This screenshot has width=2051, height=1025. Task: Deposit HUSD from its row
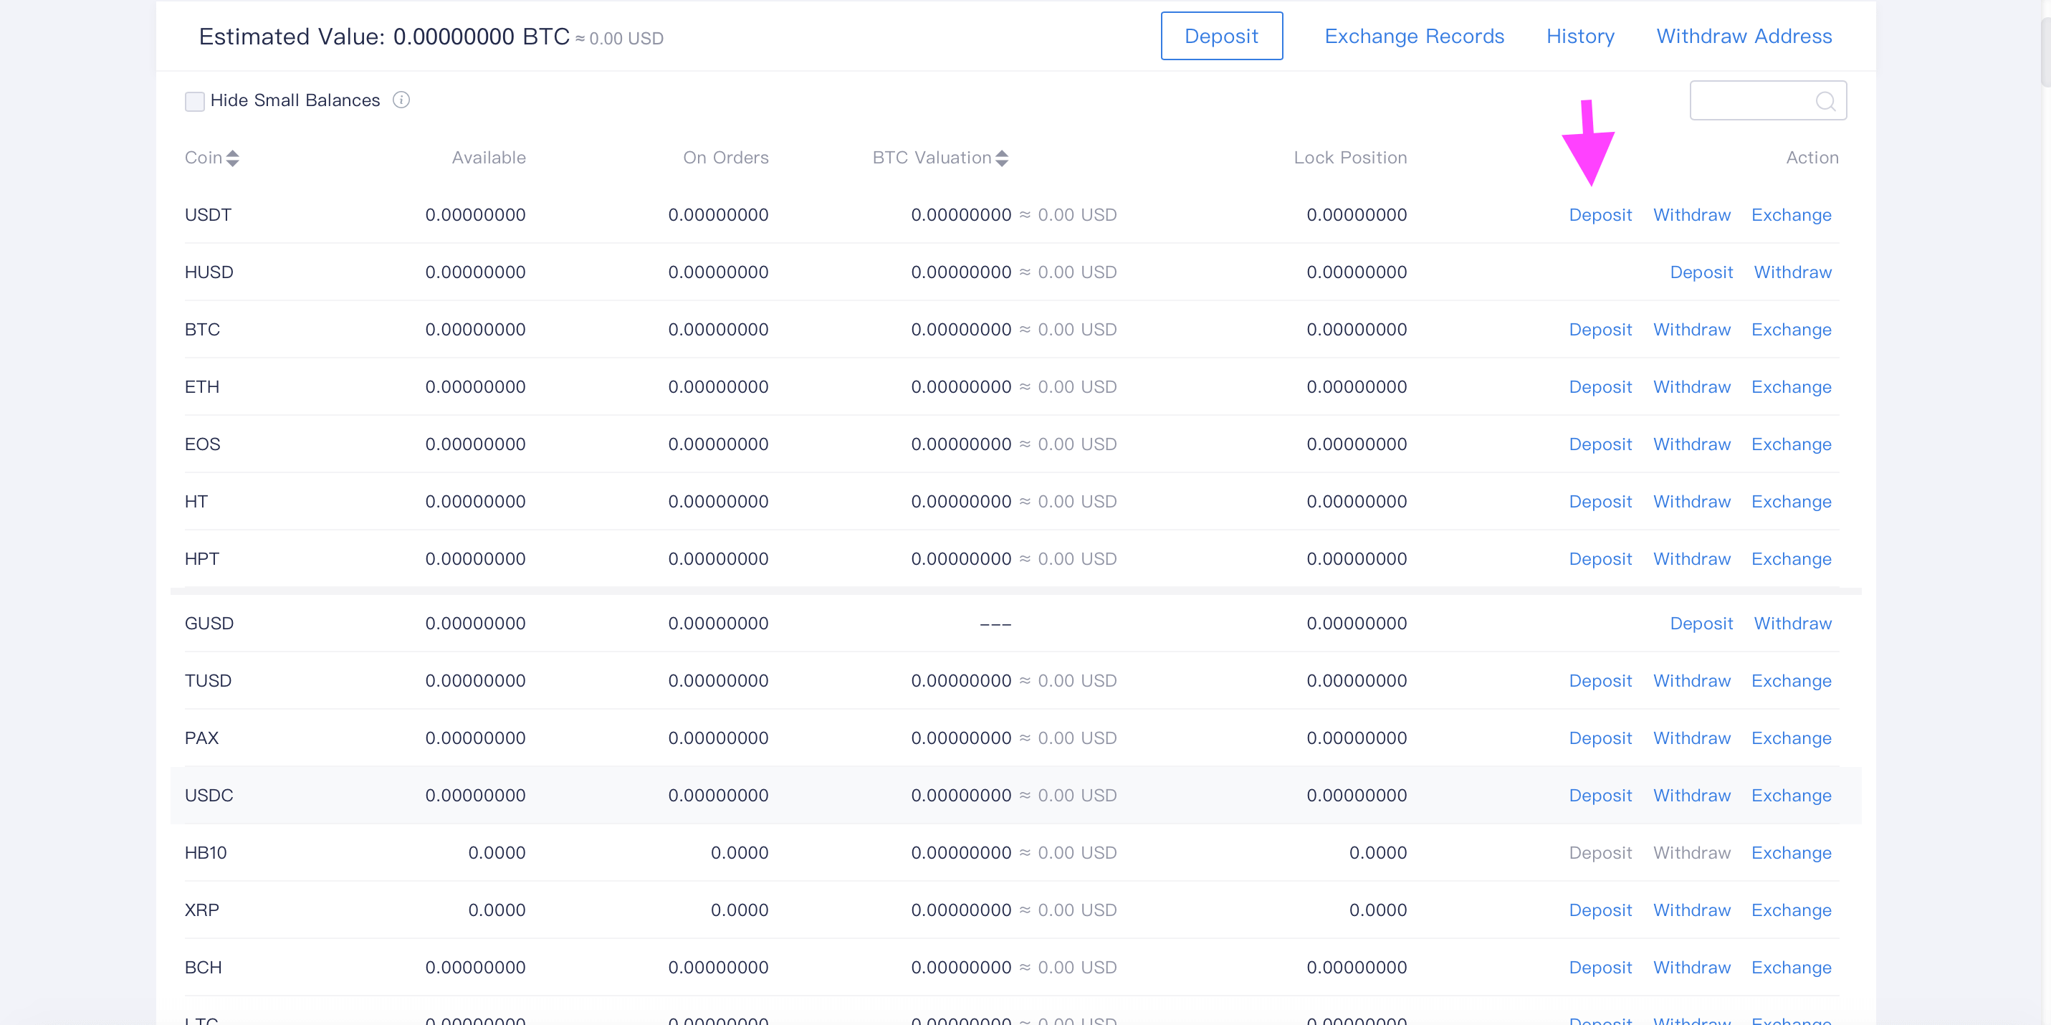pos(1701,272)
